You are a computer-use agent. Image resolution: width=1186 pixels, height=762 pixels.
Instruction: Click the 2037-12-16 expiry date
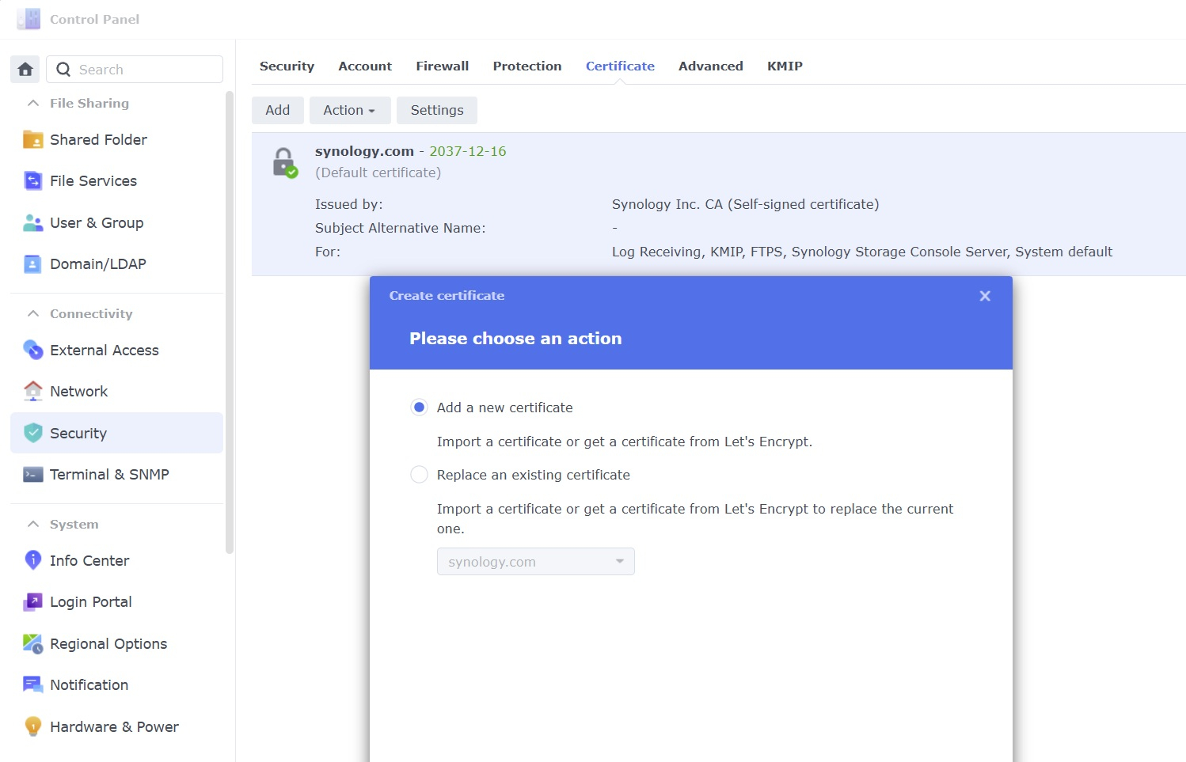click(468, 151)
